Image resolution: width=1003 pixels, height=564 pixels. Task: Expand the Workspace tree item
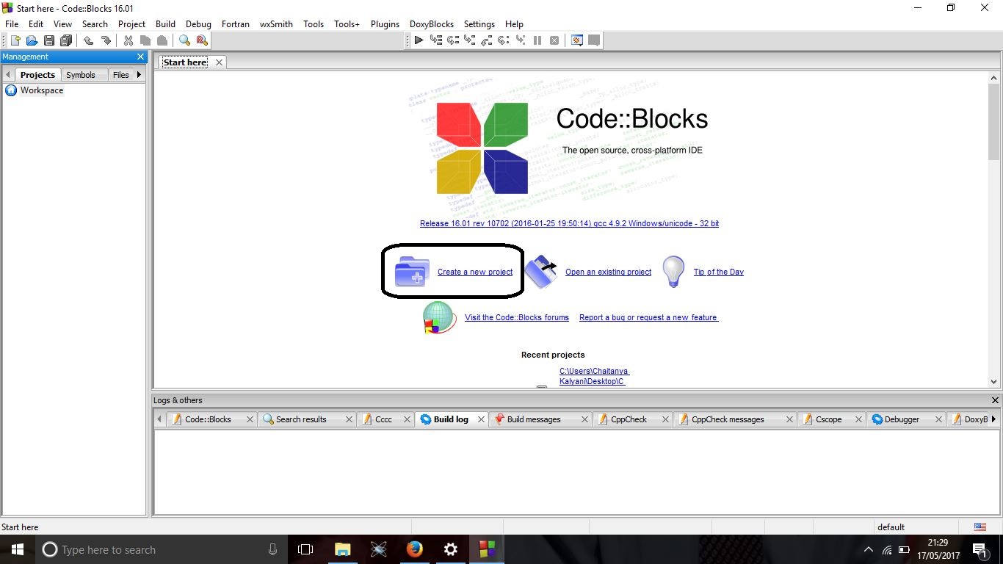42,90
